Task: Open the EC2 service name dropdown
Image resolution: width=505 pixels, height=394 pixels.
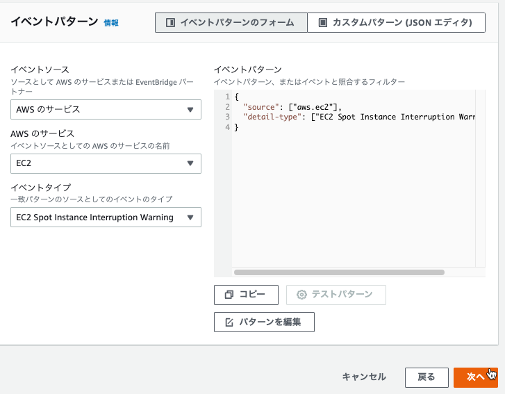Action: click(106, 163)
